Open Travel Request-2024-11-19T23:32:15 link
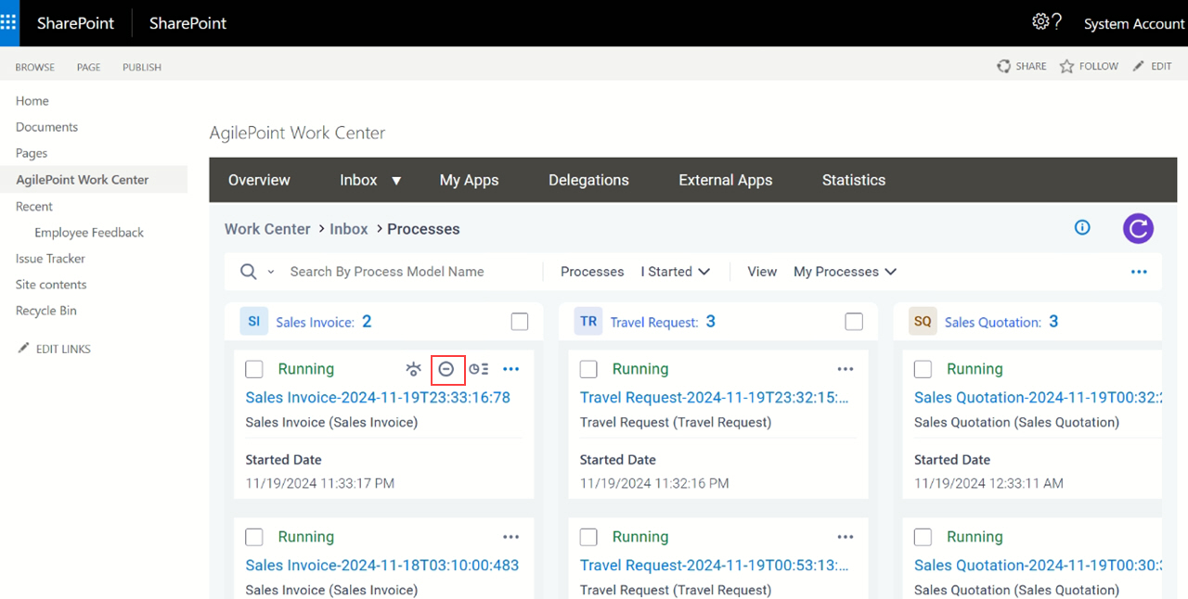Image resolution: width=1188 pixels, height=599 pixels. [715, 397]
